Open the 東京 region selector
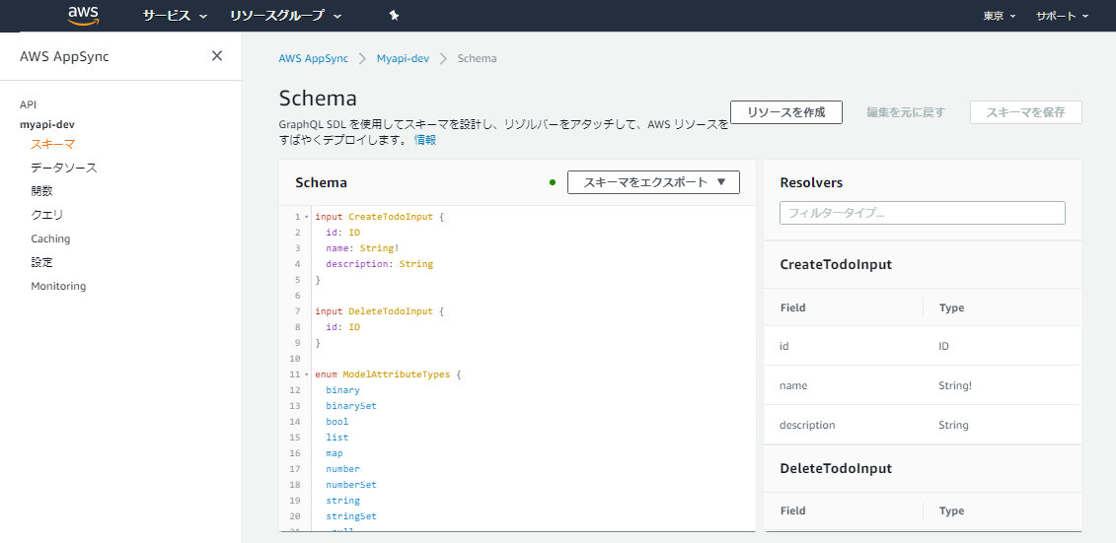The image size is (1116, 543). [1000, 16]
